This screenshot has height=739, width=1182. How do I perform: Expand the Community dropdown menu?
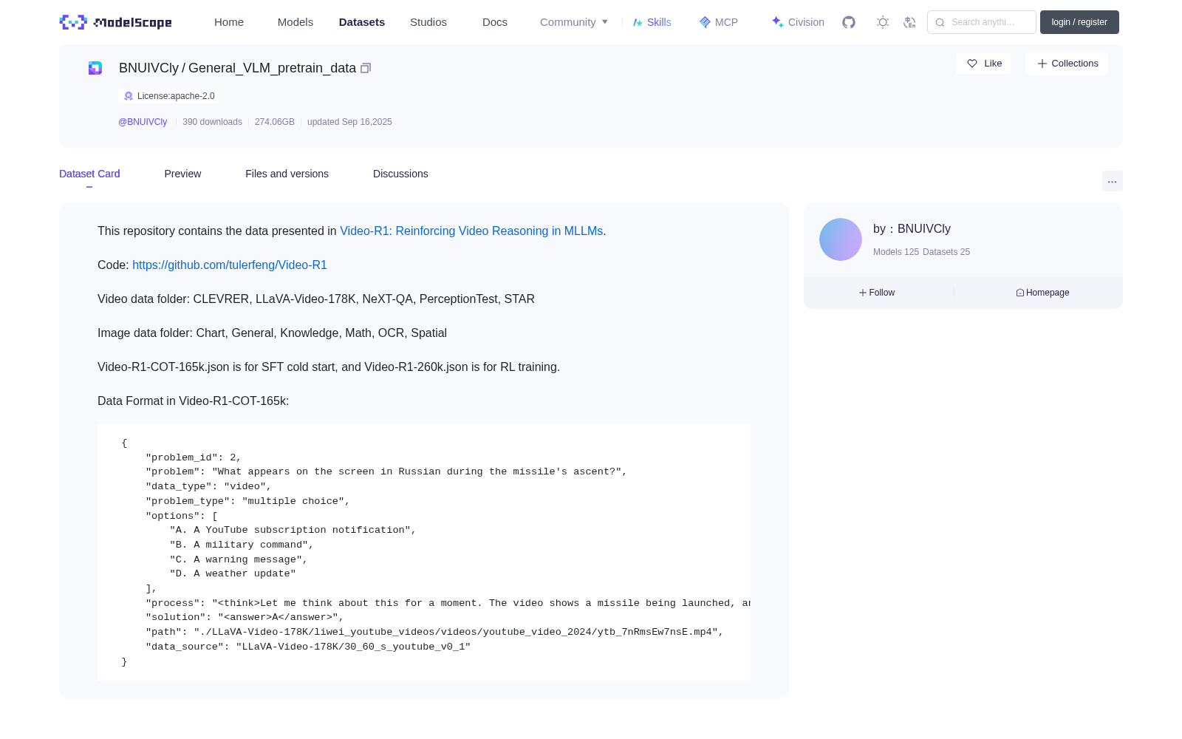(x=574, y=22)
